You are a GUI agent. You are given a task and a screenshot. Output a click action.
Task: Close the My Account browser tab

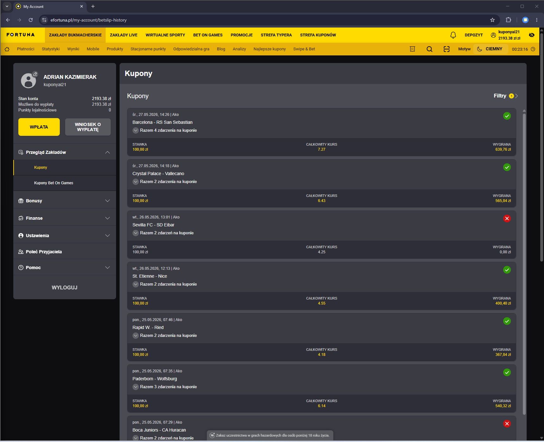click(82, 6)
